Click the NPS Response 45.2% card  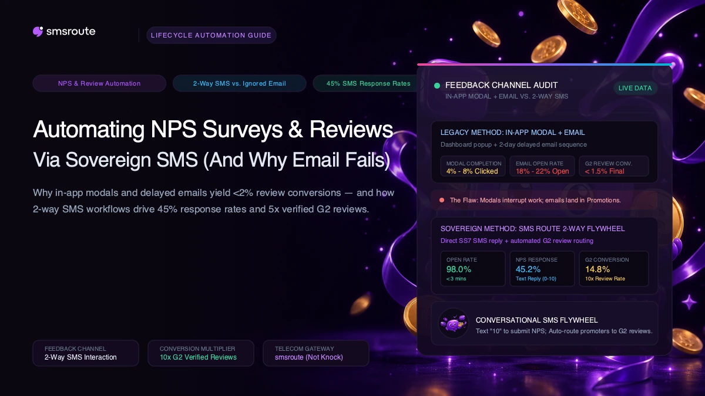tap(542, 269)
